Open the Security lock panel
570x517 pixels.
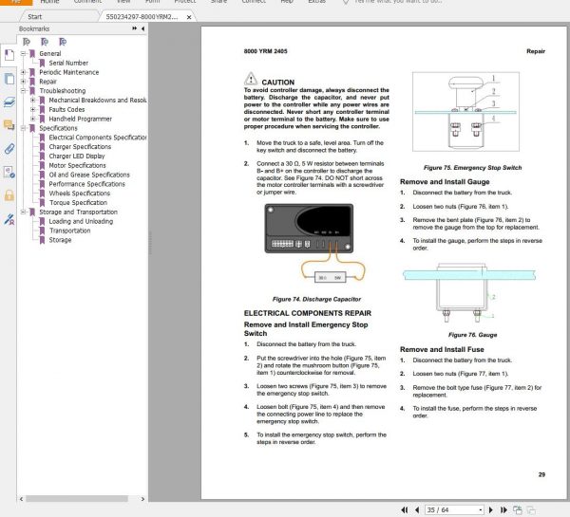[9, 195]
